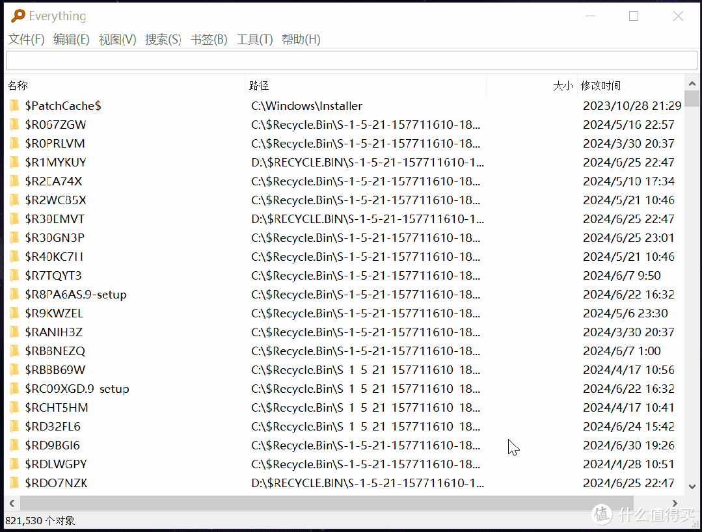Select the $RD32FL6 folder name
Screen dimensions: 702x532
click(53, 427)
